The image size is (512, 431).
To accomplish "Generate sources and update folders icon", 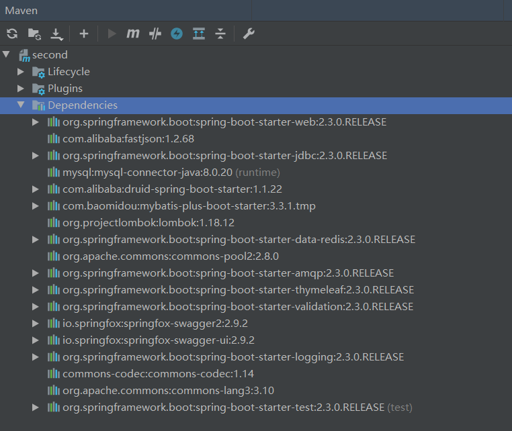I will tap(34, 34).
